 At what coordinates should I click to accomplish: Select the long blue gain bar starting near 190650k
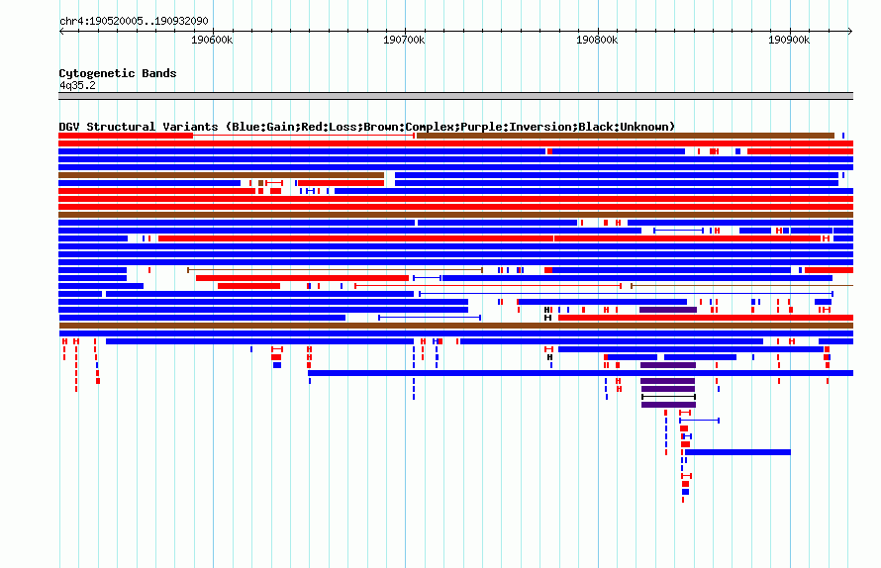pyautogui.click(x=580, y=373)
